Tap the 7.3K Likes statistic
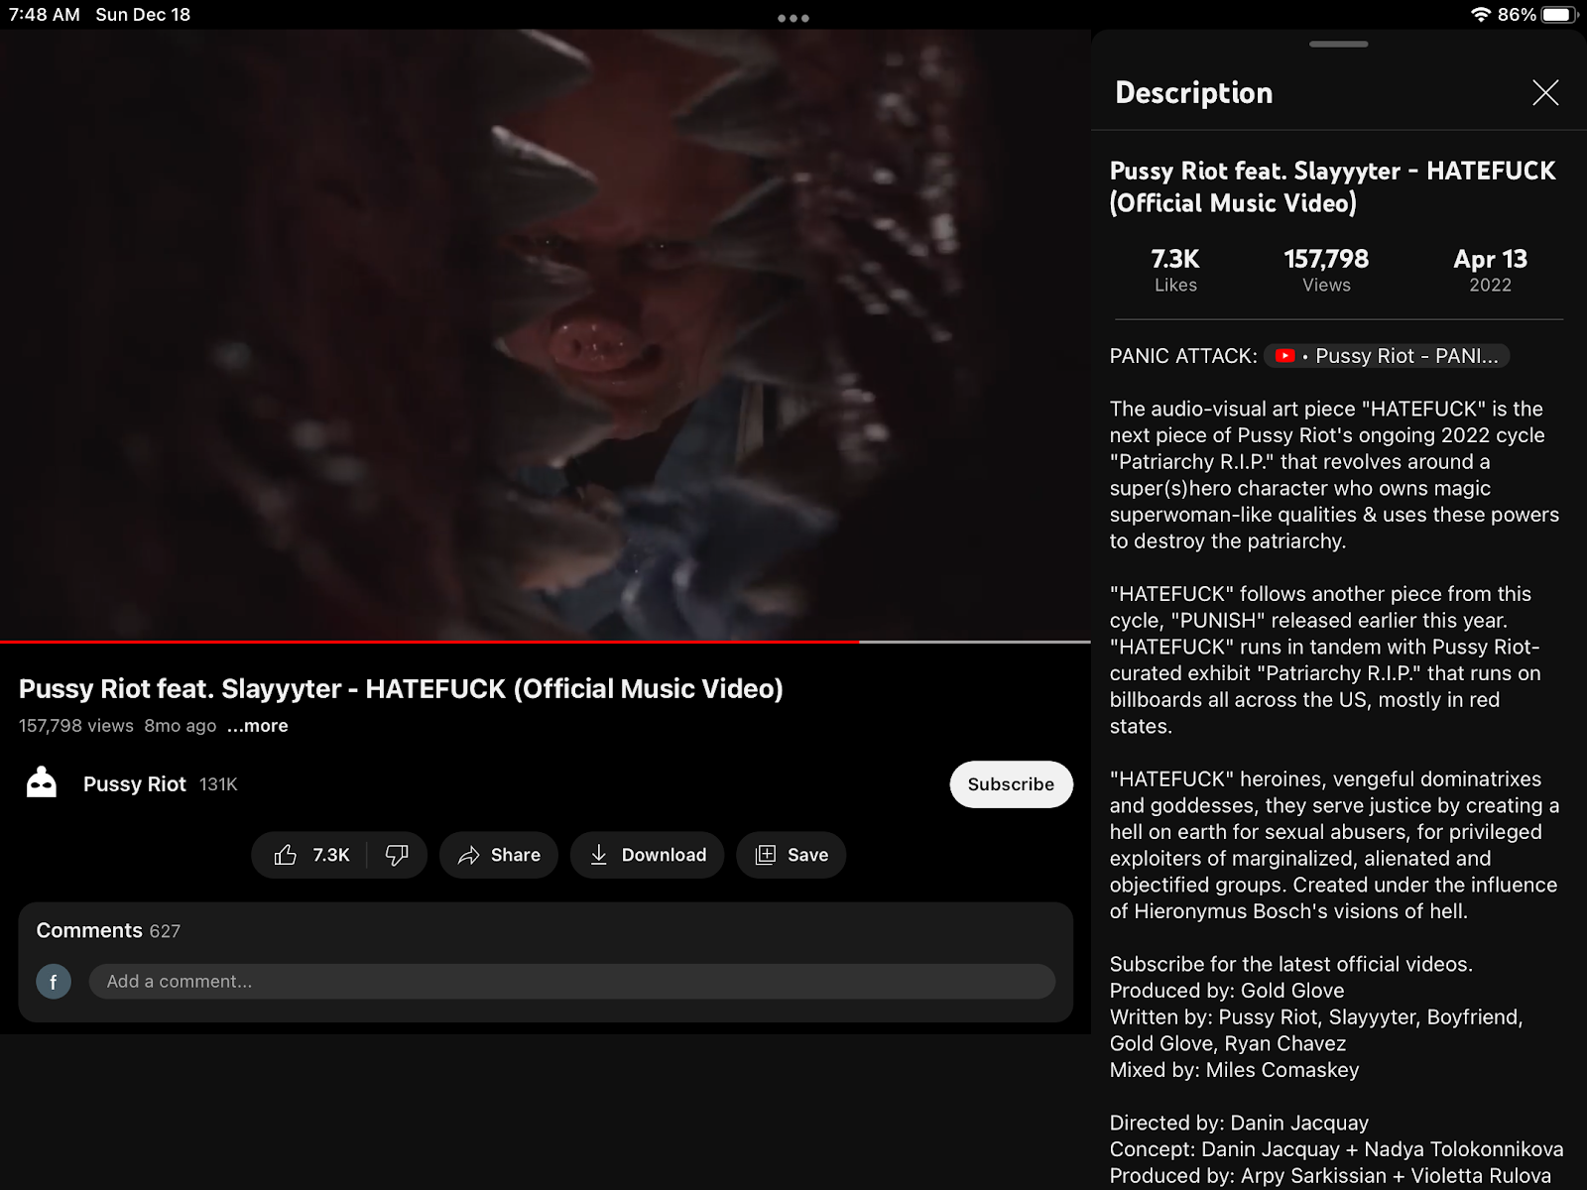The height and width of the screenshot is (1190, 1587). click(x=1175, y=270)
